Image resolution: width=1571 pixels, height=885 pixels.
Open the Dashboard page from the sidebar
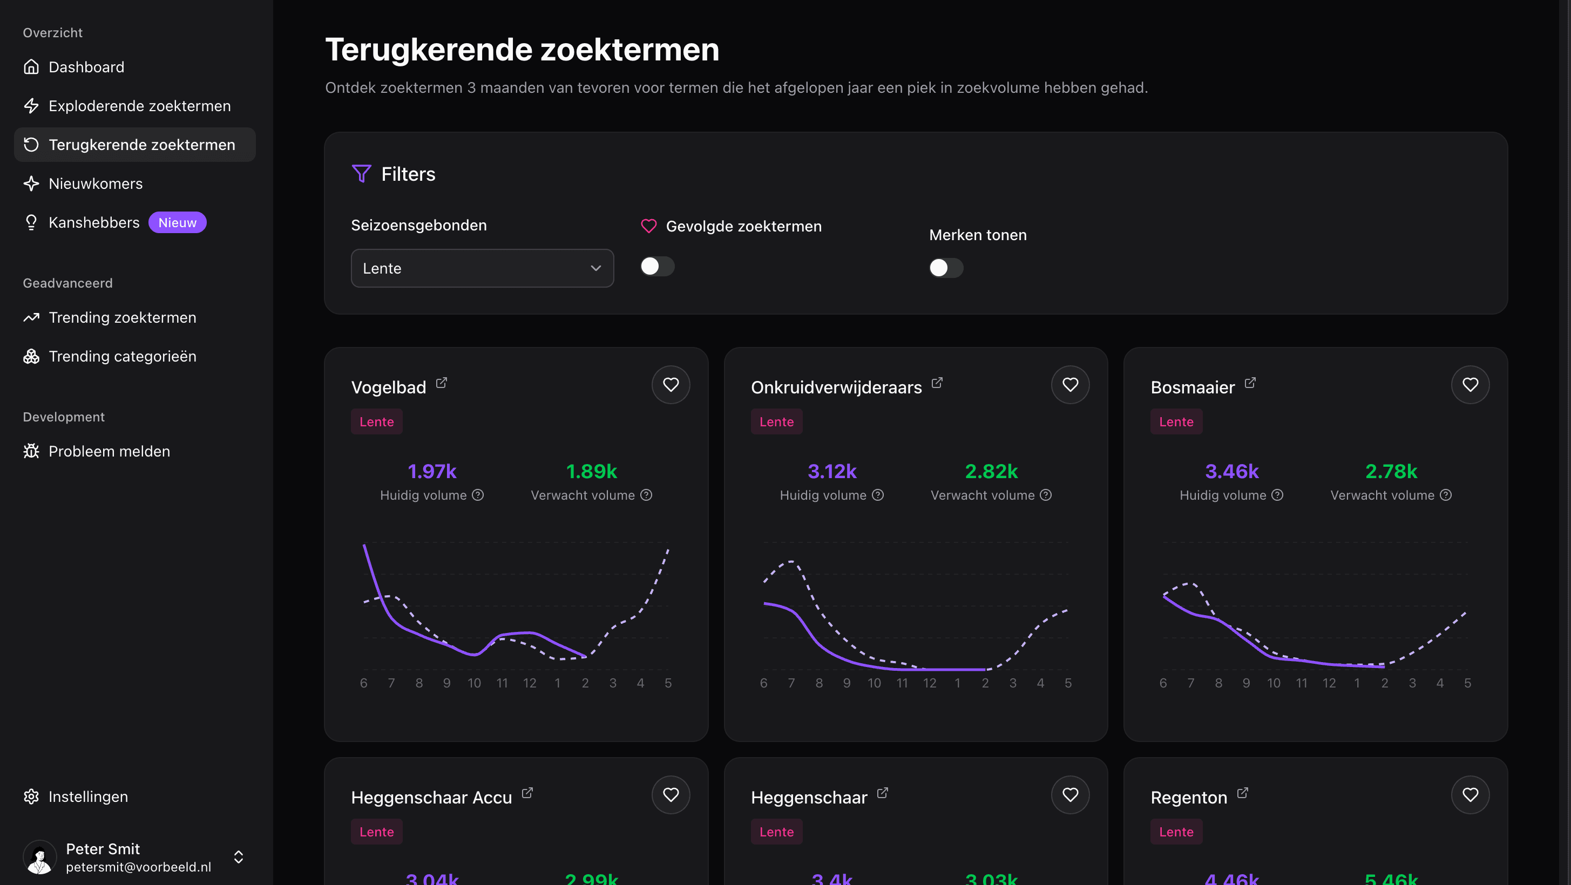pos(86,67)
